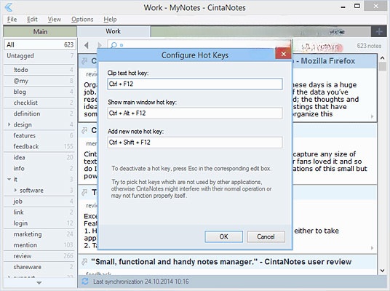Expand the design tag
This screenshot has height=291, width=390.
coord(9,124)
